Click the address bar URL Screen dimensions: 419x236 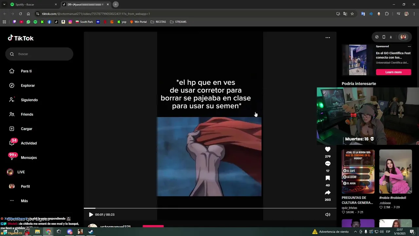[96, 14]
